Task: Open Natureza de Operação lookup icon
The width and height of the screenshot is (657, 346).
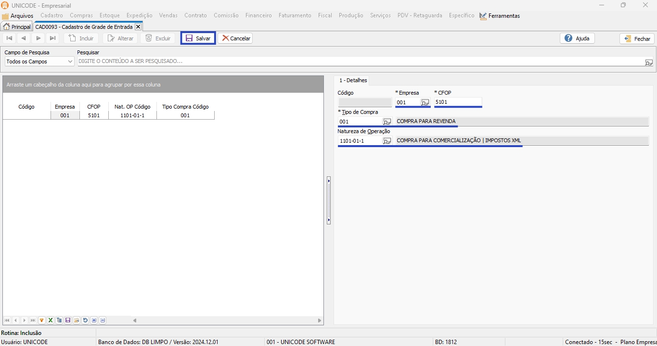Action: click(387, 141)
